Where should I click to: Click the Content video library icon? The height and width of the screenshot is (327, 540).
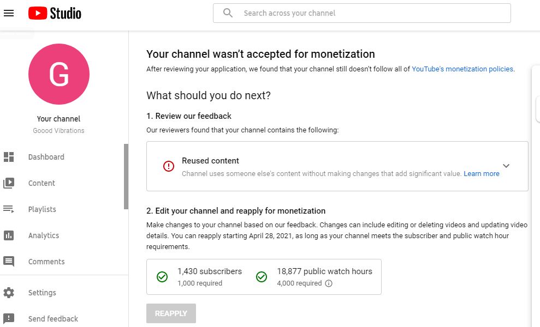[9, 183]
